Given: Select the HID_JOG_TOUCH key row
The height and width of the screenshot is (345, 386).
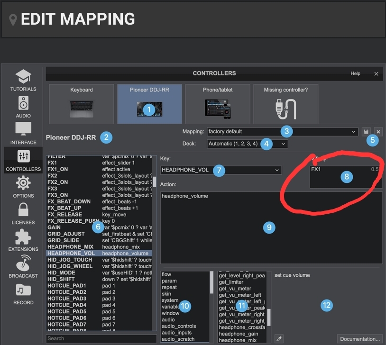Looking at the screenshot, I should 99,260.
